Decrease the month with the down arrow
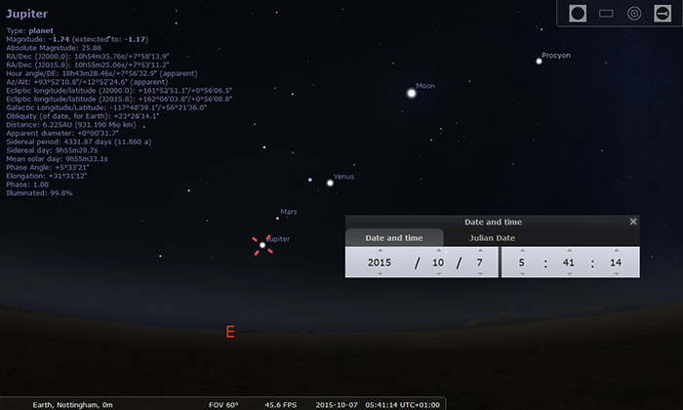 (x=439, y=275)
